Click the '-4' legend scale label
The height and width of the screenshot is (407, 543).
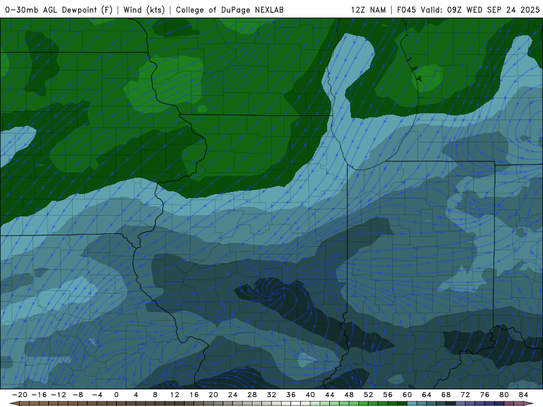click(x=97, y=395)
